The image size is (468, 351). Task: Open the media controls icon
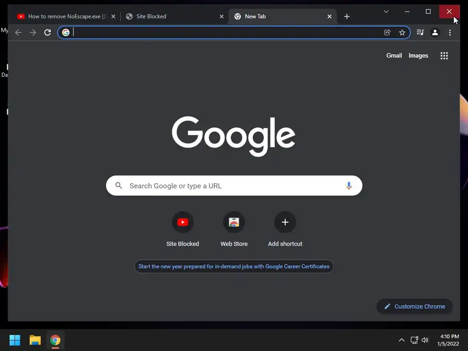(420, 32)
